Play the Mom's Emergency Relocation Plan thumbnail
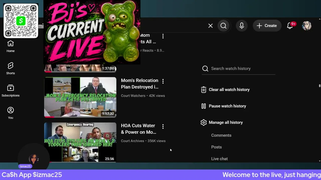Image resolution: width=321 pixels, height=180 pixels. coord(80,97)
